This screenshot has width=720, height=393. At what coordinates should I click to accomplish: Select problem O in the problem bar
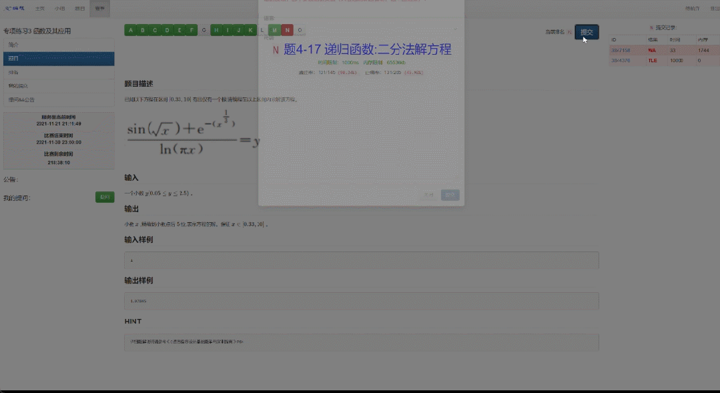click(x=300, y=30)
